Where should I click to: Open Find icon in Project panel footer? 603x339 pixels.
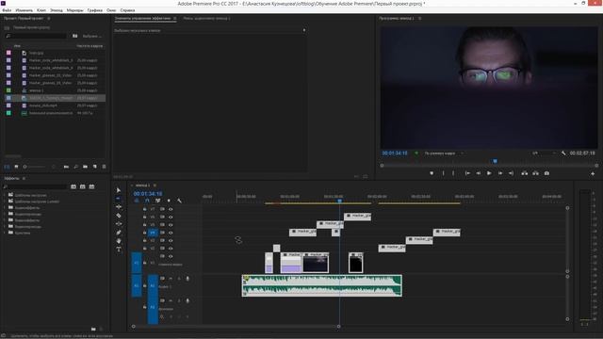pos(75,167)
